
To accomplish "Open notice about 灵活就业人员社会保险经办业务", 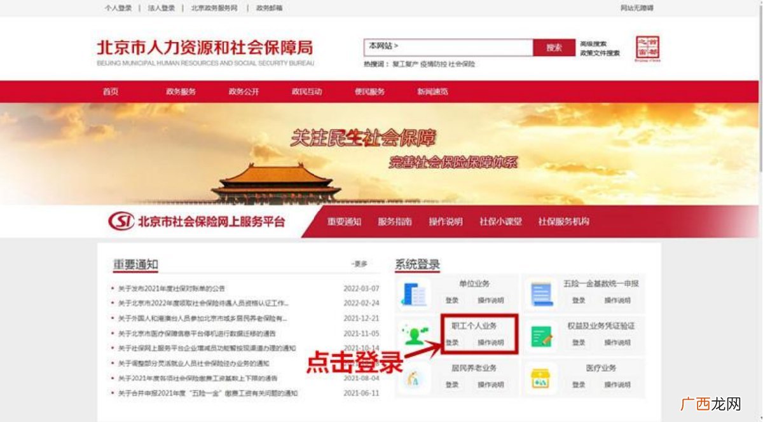I will click(194, 364).
